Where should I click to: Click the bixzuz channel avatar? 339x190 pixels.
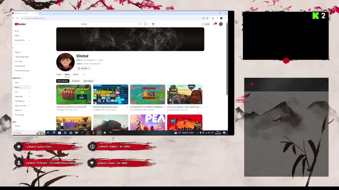pyautogui.click(x=65, y=62)
